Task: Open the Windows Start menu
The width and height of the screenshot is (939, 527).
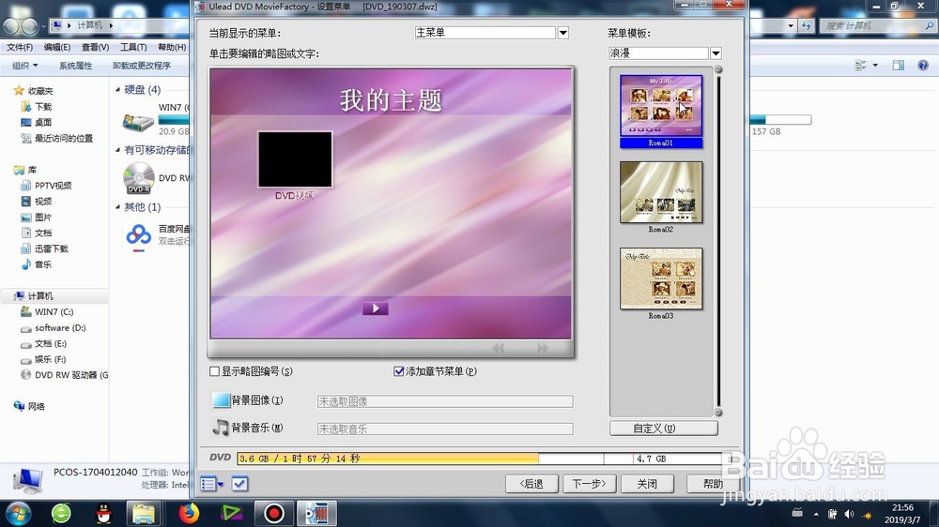Action: (18, 513)
